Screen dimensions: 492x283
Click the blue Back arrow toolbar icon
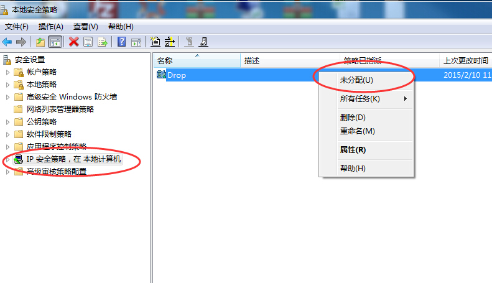pos(7,42)
